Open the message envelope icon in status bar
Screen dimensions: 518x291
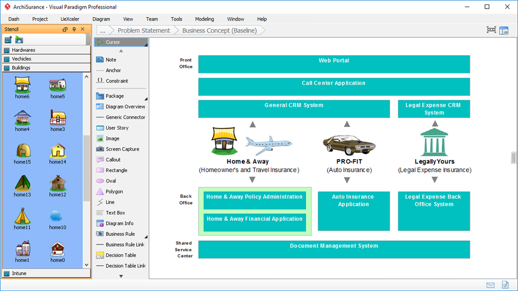pos(490,285)
